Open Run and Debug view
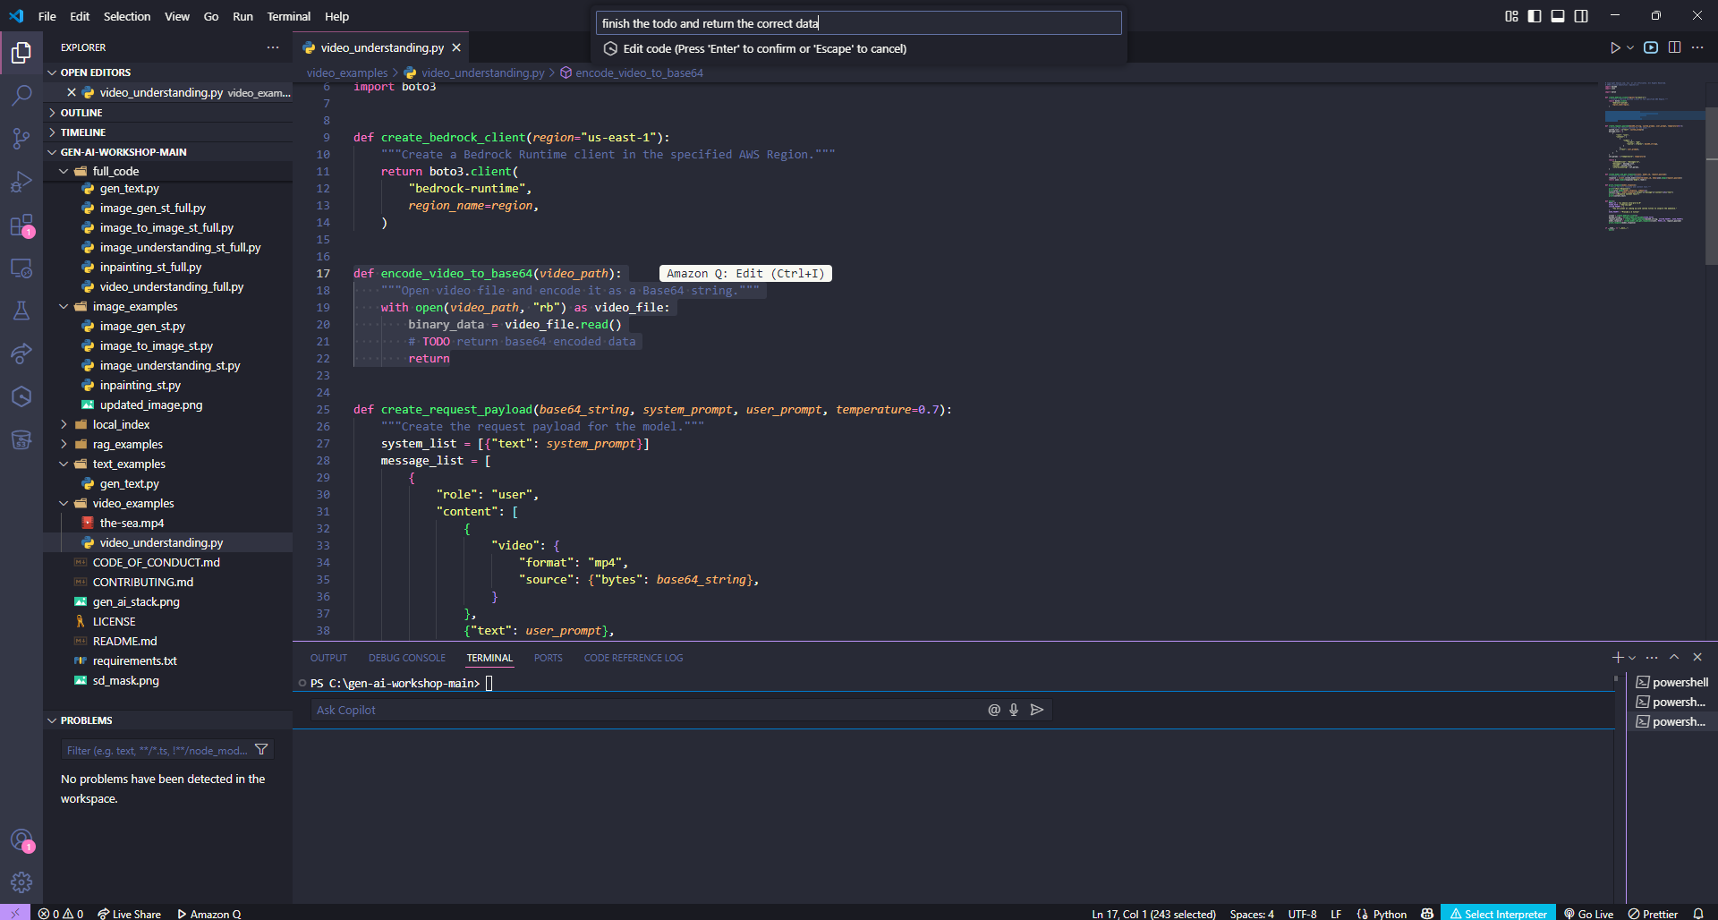Image resolution: width=1718 pixels, height=920 pixels. 21,182
